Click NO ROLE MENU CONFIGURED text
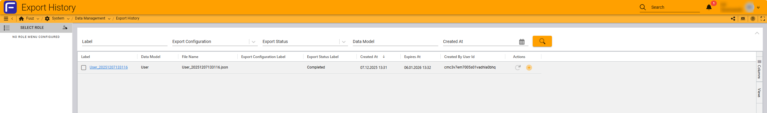Image resolution: width=767 pixels, height=113 pixels. [36, 37]
